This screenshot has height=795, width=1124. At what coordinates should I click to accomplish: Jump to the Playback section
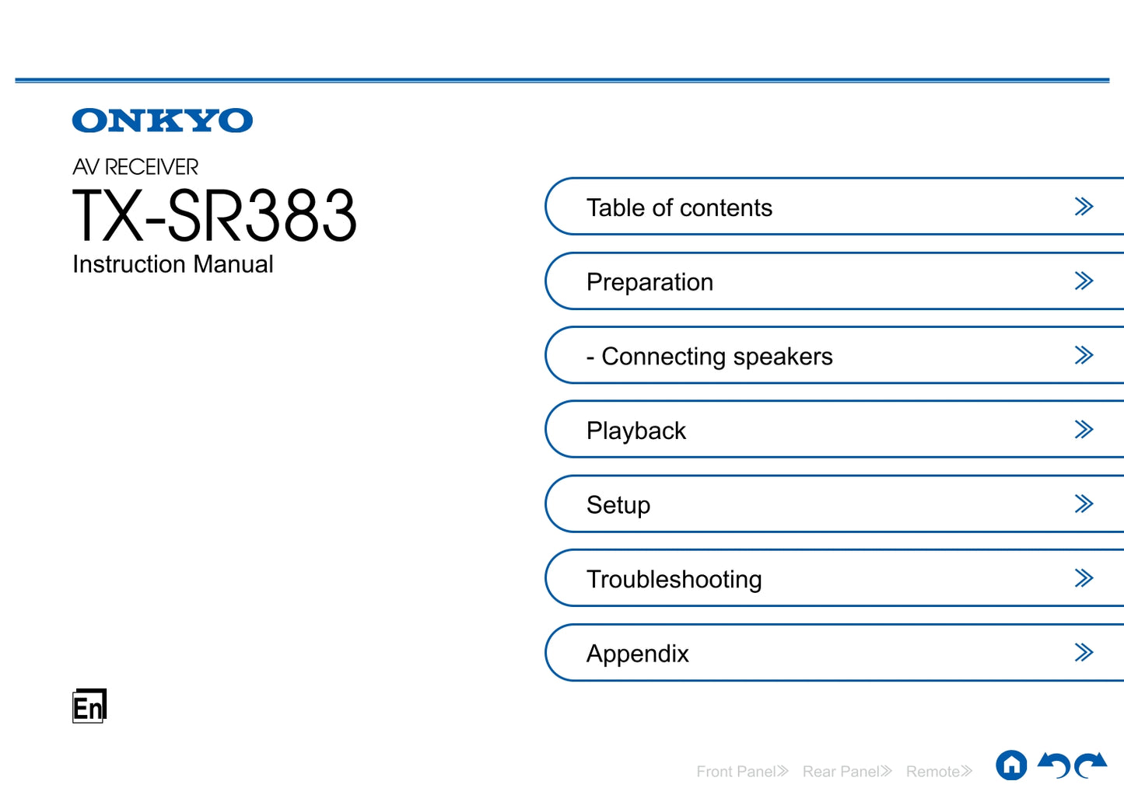636,431
